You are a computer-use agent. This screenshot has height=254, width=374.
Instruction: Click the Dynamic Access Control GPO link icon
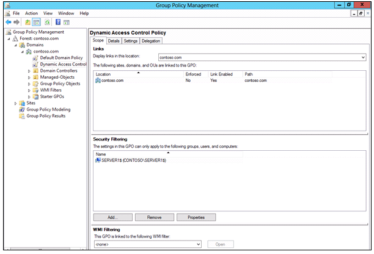(x=35, y=64)
